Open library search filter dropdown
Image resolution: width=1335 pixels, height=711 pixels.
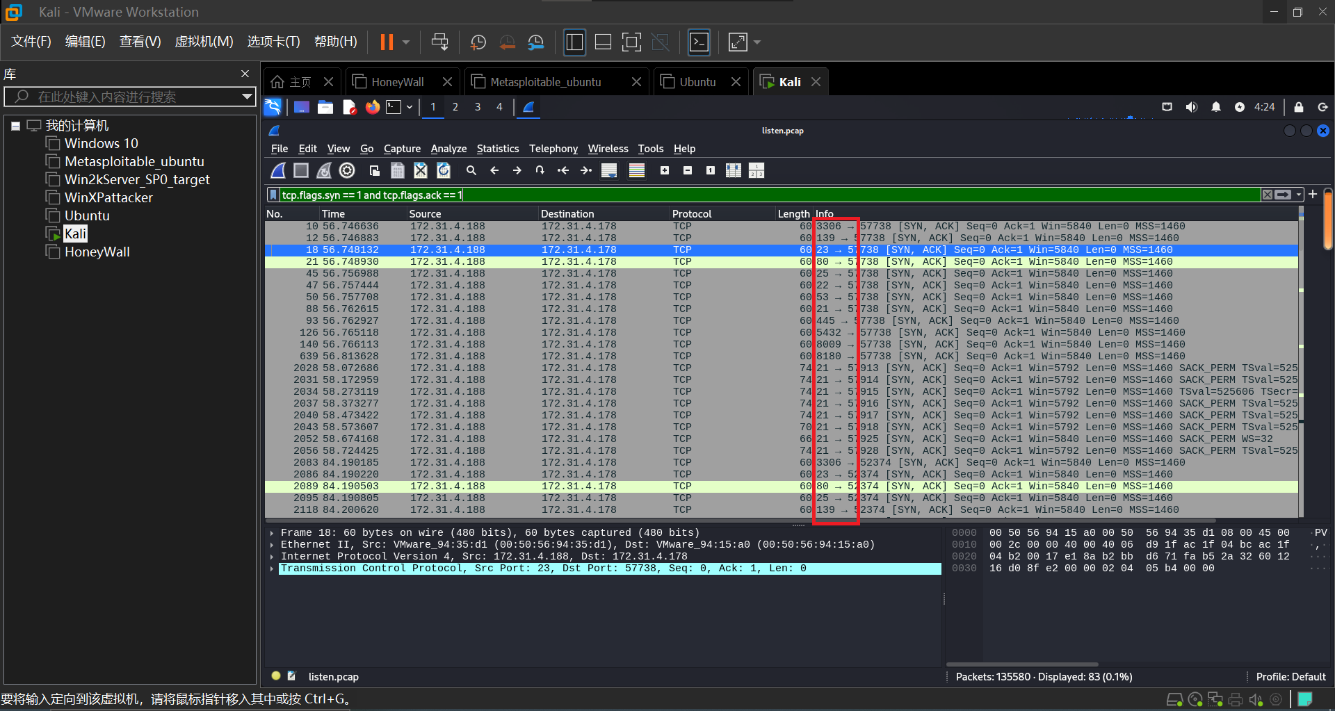(x=247, y=97)
